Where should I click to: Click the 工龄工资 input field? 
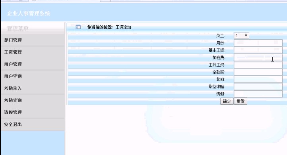pos(258,65)
